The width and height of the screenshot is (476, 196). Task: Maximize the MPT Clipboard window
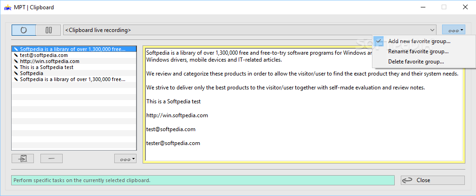click(444, 7)
